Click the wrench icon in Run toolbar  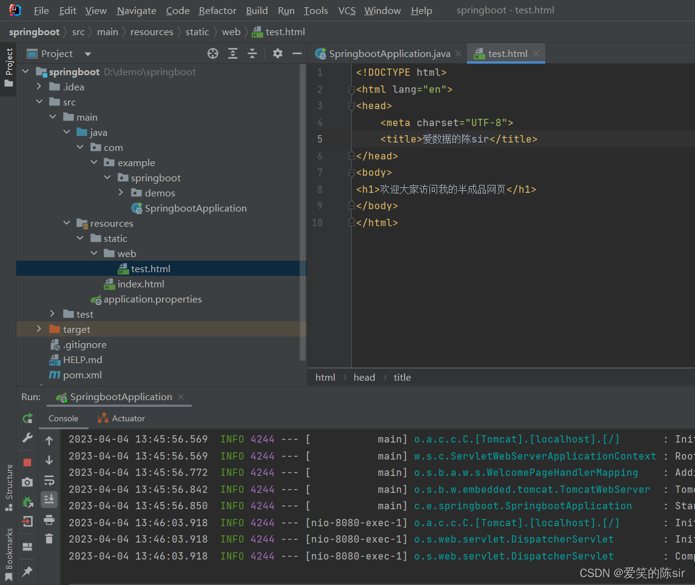(x=27, y=438)
